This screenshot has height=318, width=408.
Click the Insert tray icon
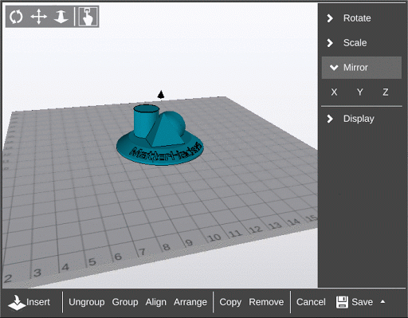(x=17, y=303)
